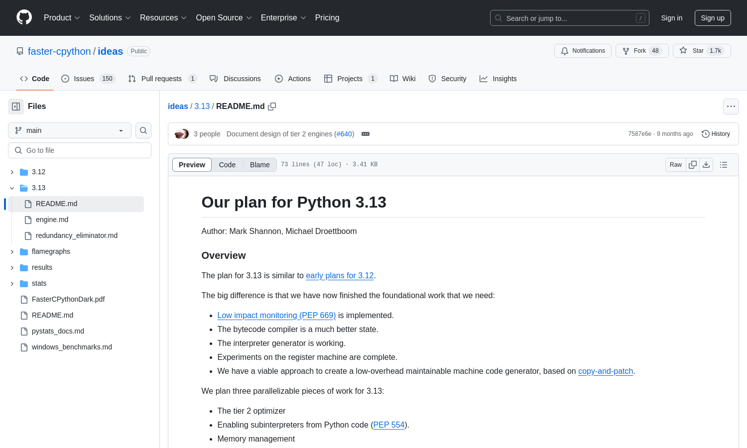The height and width of the screenshot is (448, 747).
Task: Open Notifications bell
Action: [583, 50]
